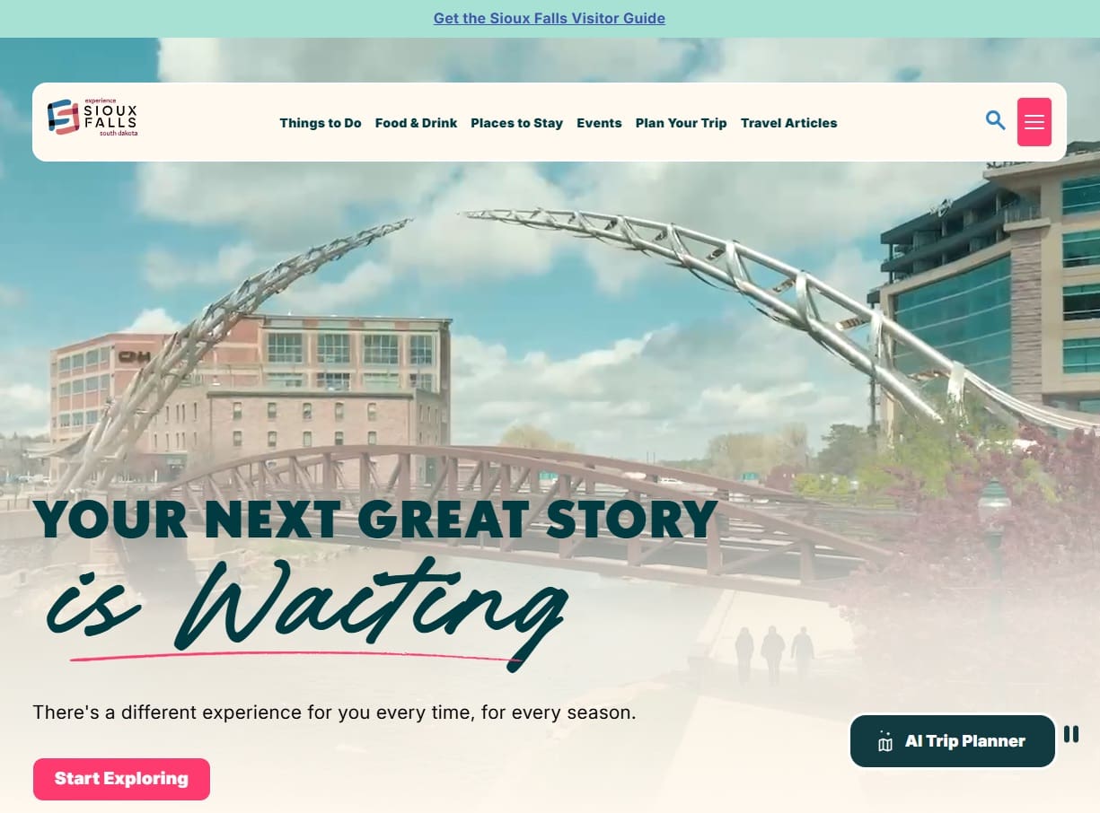The height and width of the screenshot is (813, 1100).
Task: Go to the Events section
Action: click(x=599, y=123)
